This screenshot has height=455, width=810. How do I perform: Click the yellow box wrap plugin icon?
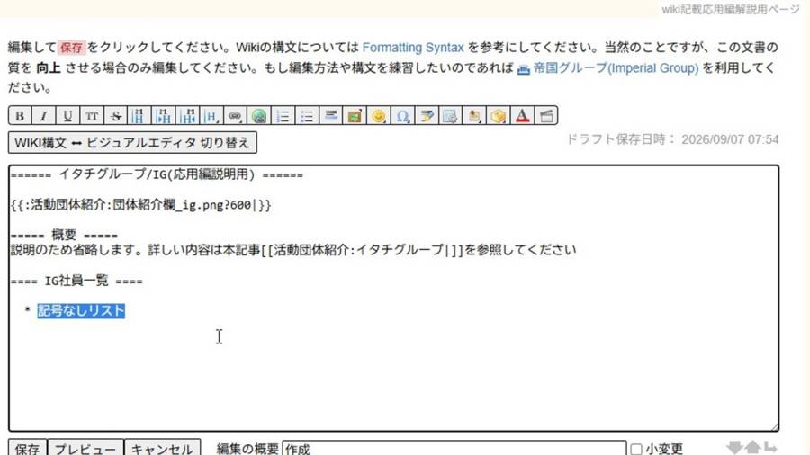(x=498, y=116)
